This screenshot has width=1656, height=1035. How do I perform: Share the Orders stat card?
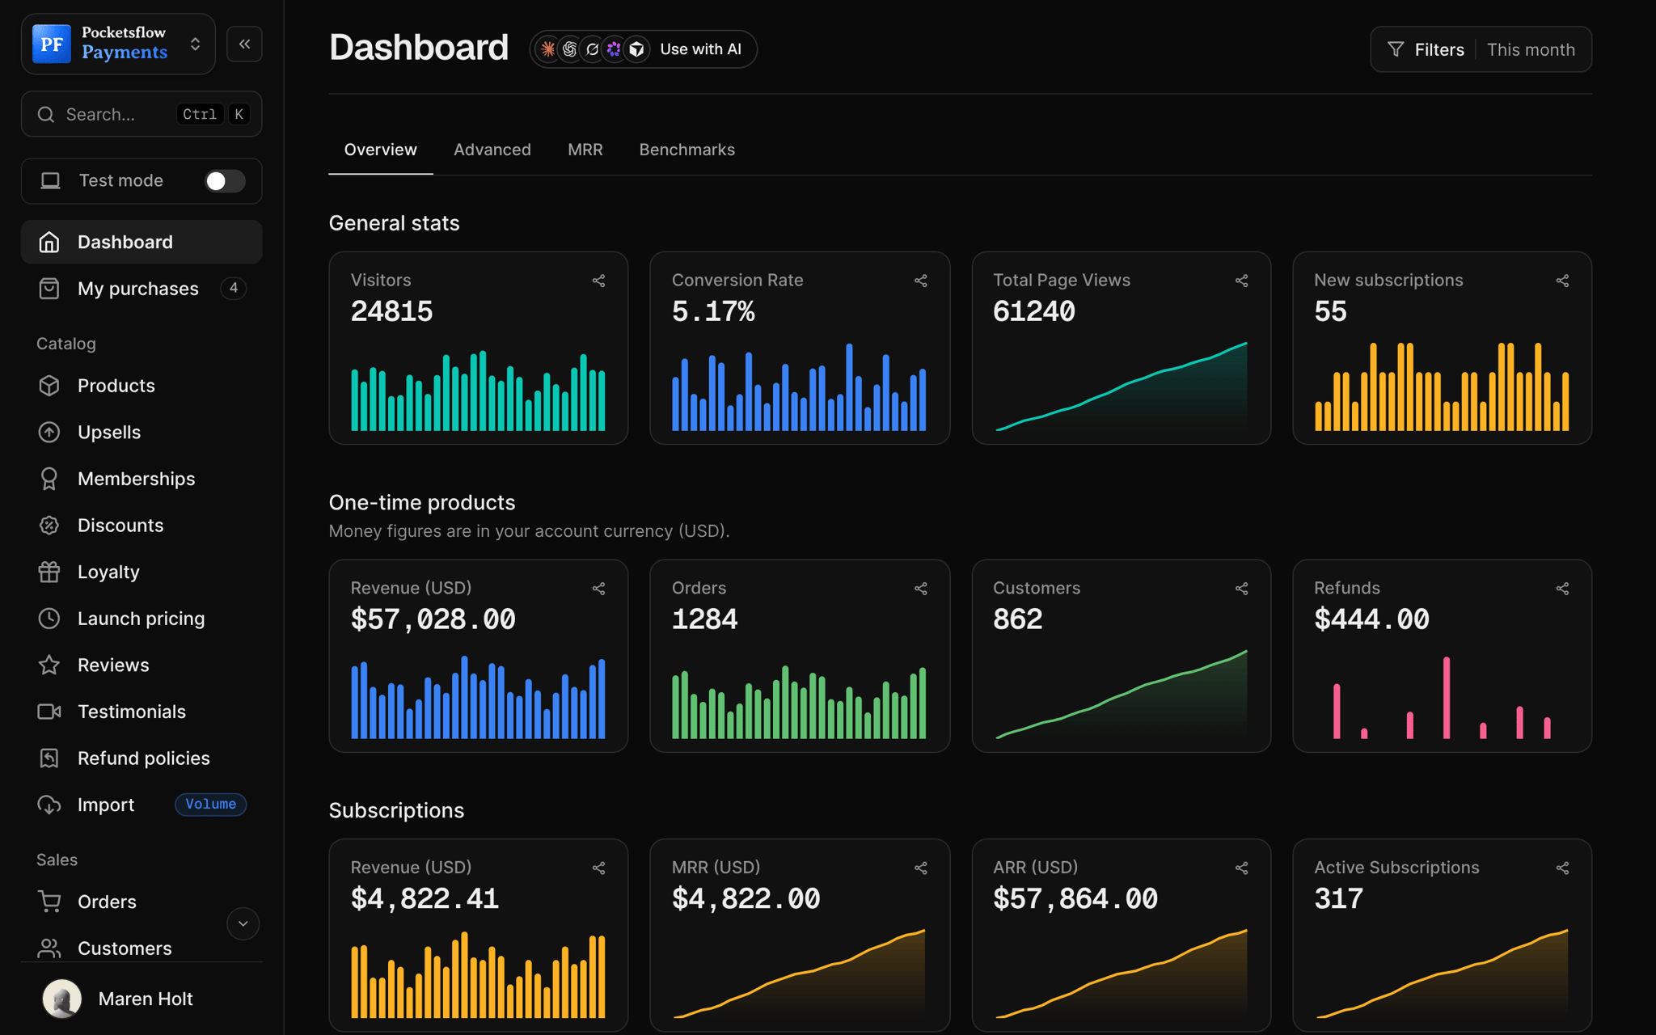click(920, 589)
